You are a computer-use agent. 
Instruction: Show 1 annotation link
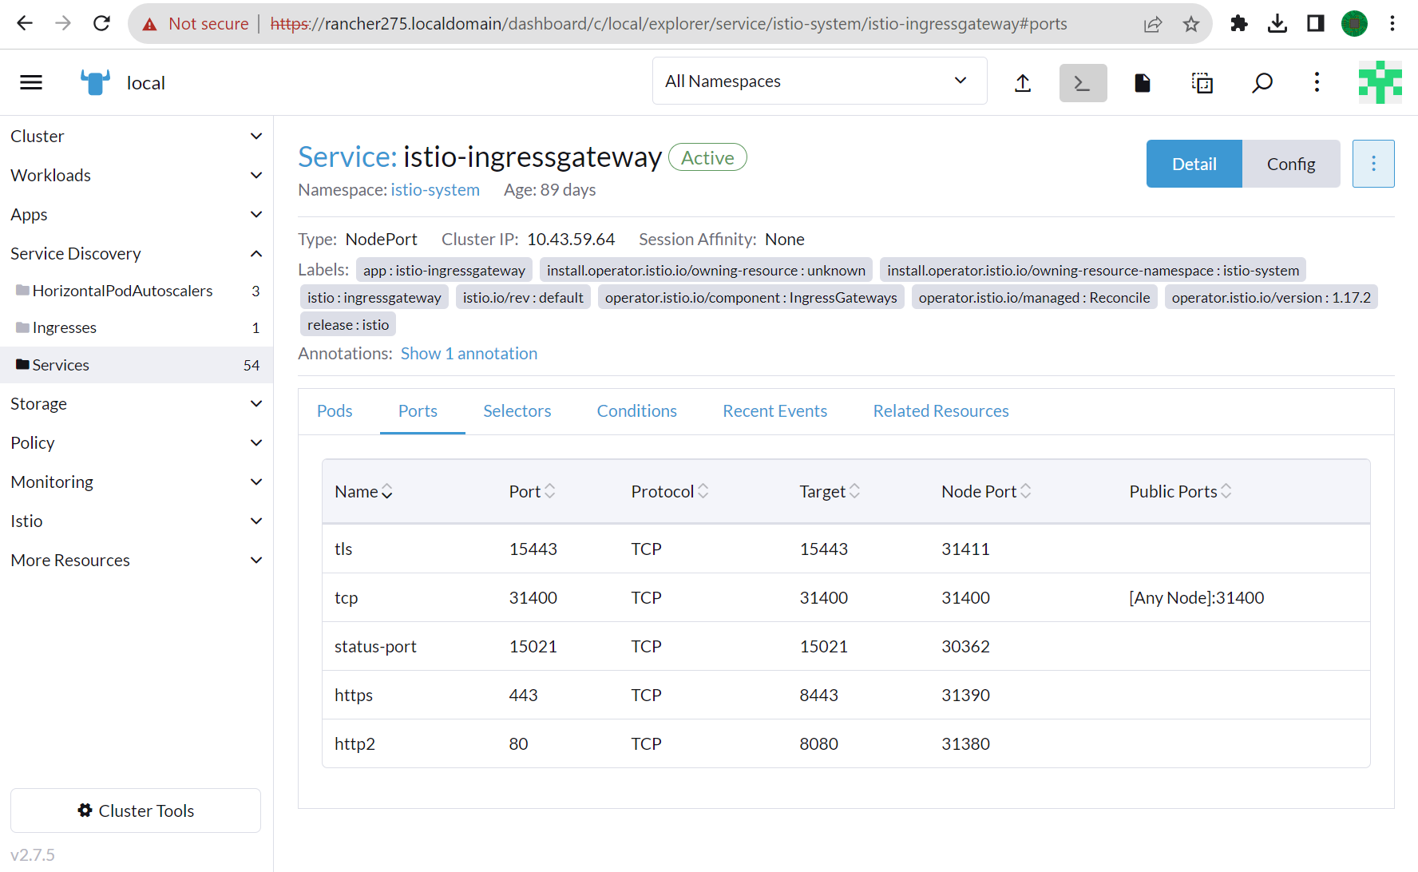tap(469, 353)
